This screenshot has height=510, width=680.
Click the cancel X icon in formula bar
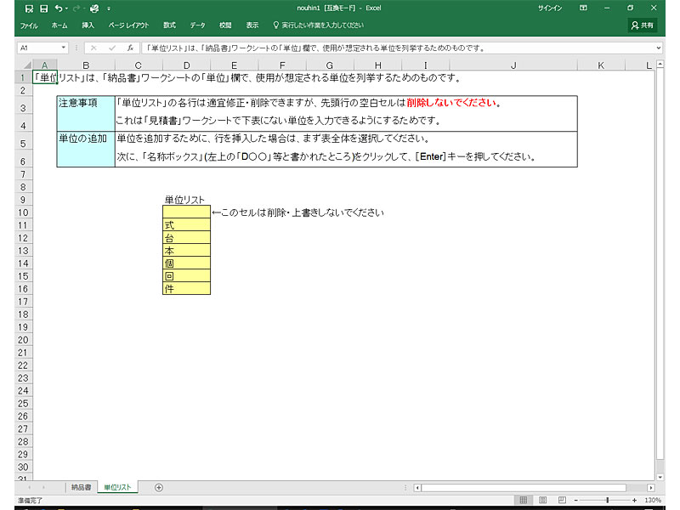pyautogui.click(x=93, y=48)
